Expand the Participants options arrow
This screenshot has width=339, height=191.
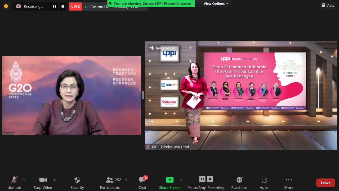pos(126,180)
